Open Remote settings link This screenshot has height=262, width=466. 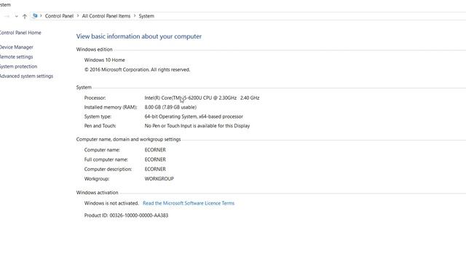(16, 57)
